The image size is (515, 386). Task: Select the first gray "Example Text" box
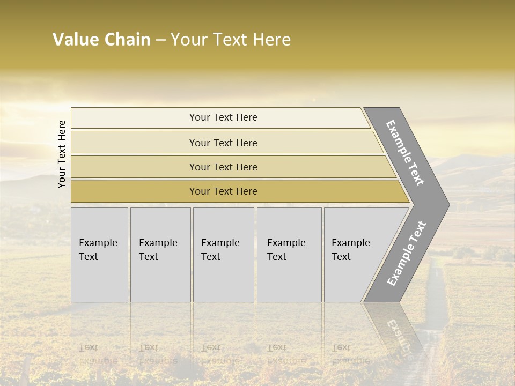(99, 254)
